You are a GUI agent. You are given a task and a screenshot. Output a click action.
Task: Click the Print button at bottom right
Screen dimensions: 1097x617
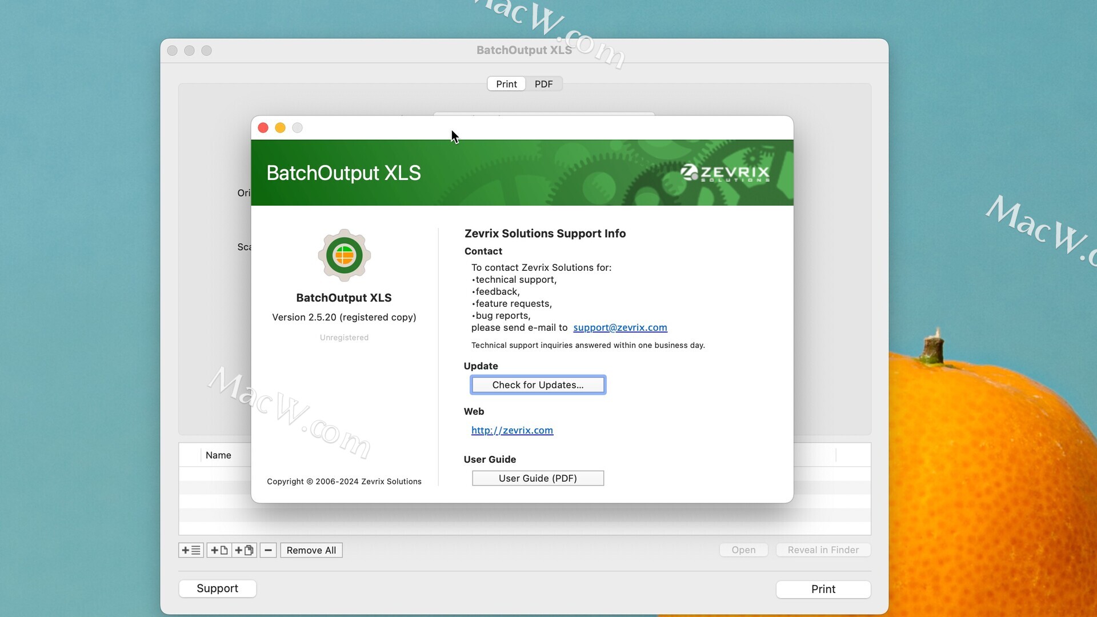[823, 589]
